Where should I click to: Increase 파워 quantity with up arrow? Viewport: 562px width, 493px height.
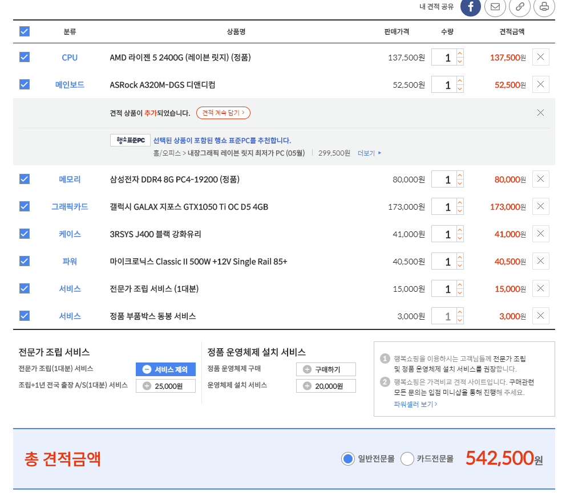(460, 257)
